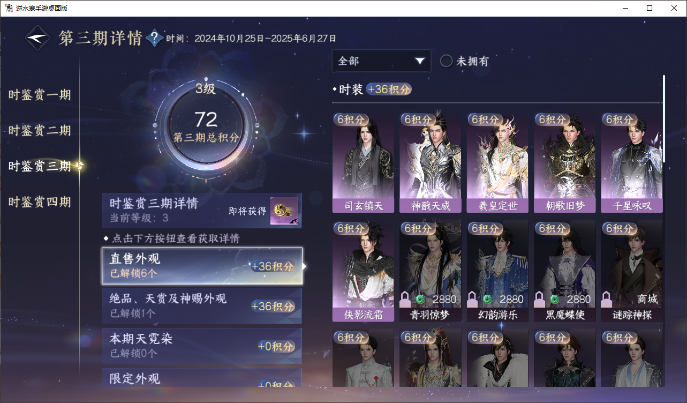Viewport: 687px width, 403px height.
Task: Click the outfit list vertical scrollbar
Action: (664, 118)
